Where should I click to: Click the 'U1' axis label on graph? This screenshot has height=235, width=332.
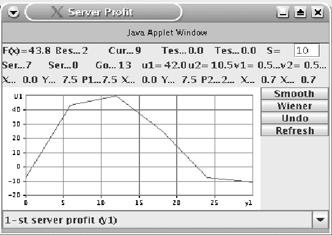point(18,96)
